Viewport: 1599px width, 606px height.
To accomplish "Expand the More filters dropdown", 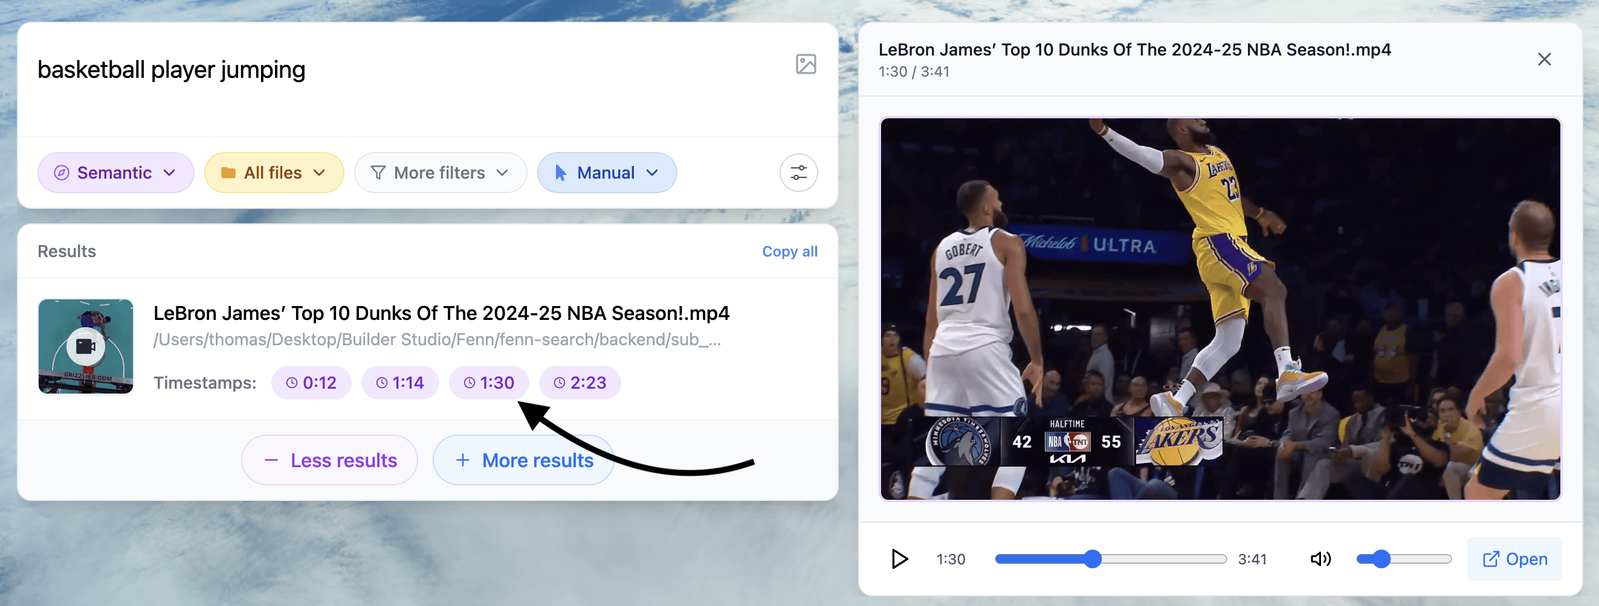I will coord(440,173).
